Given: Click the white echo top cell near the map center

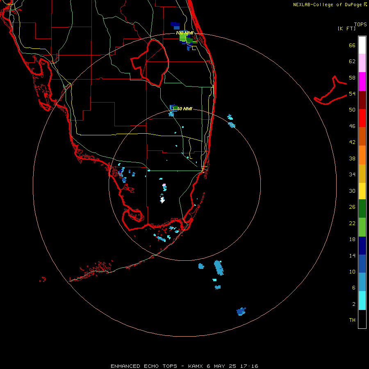Looking at the screenshot, I should [x=162, y=200].
